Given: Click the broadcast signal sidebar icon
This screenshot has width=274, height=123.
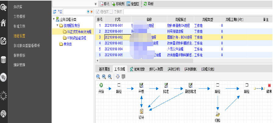Looking at the screenshot, I should click(4, 114).
